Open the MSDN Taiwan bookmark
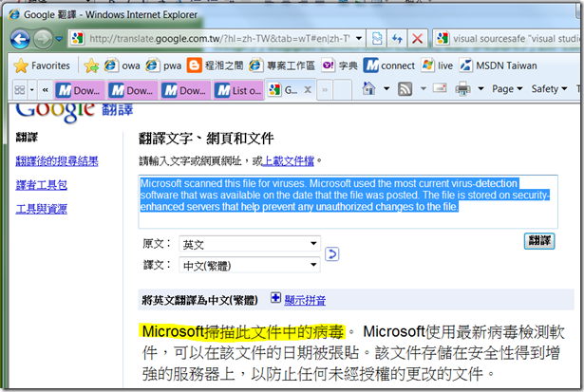 coord(499,65)
